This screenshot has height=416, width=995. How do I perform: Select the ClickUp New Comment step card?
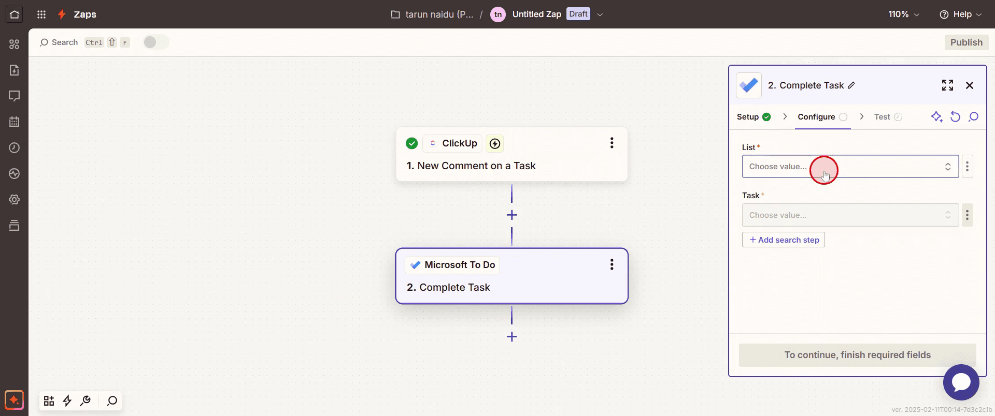[x=511, y=154]
